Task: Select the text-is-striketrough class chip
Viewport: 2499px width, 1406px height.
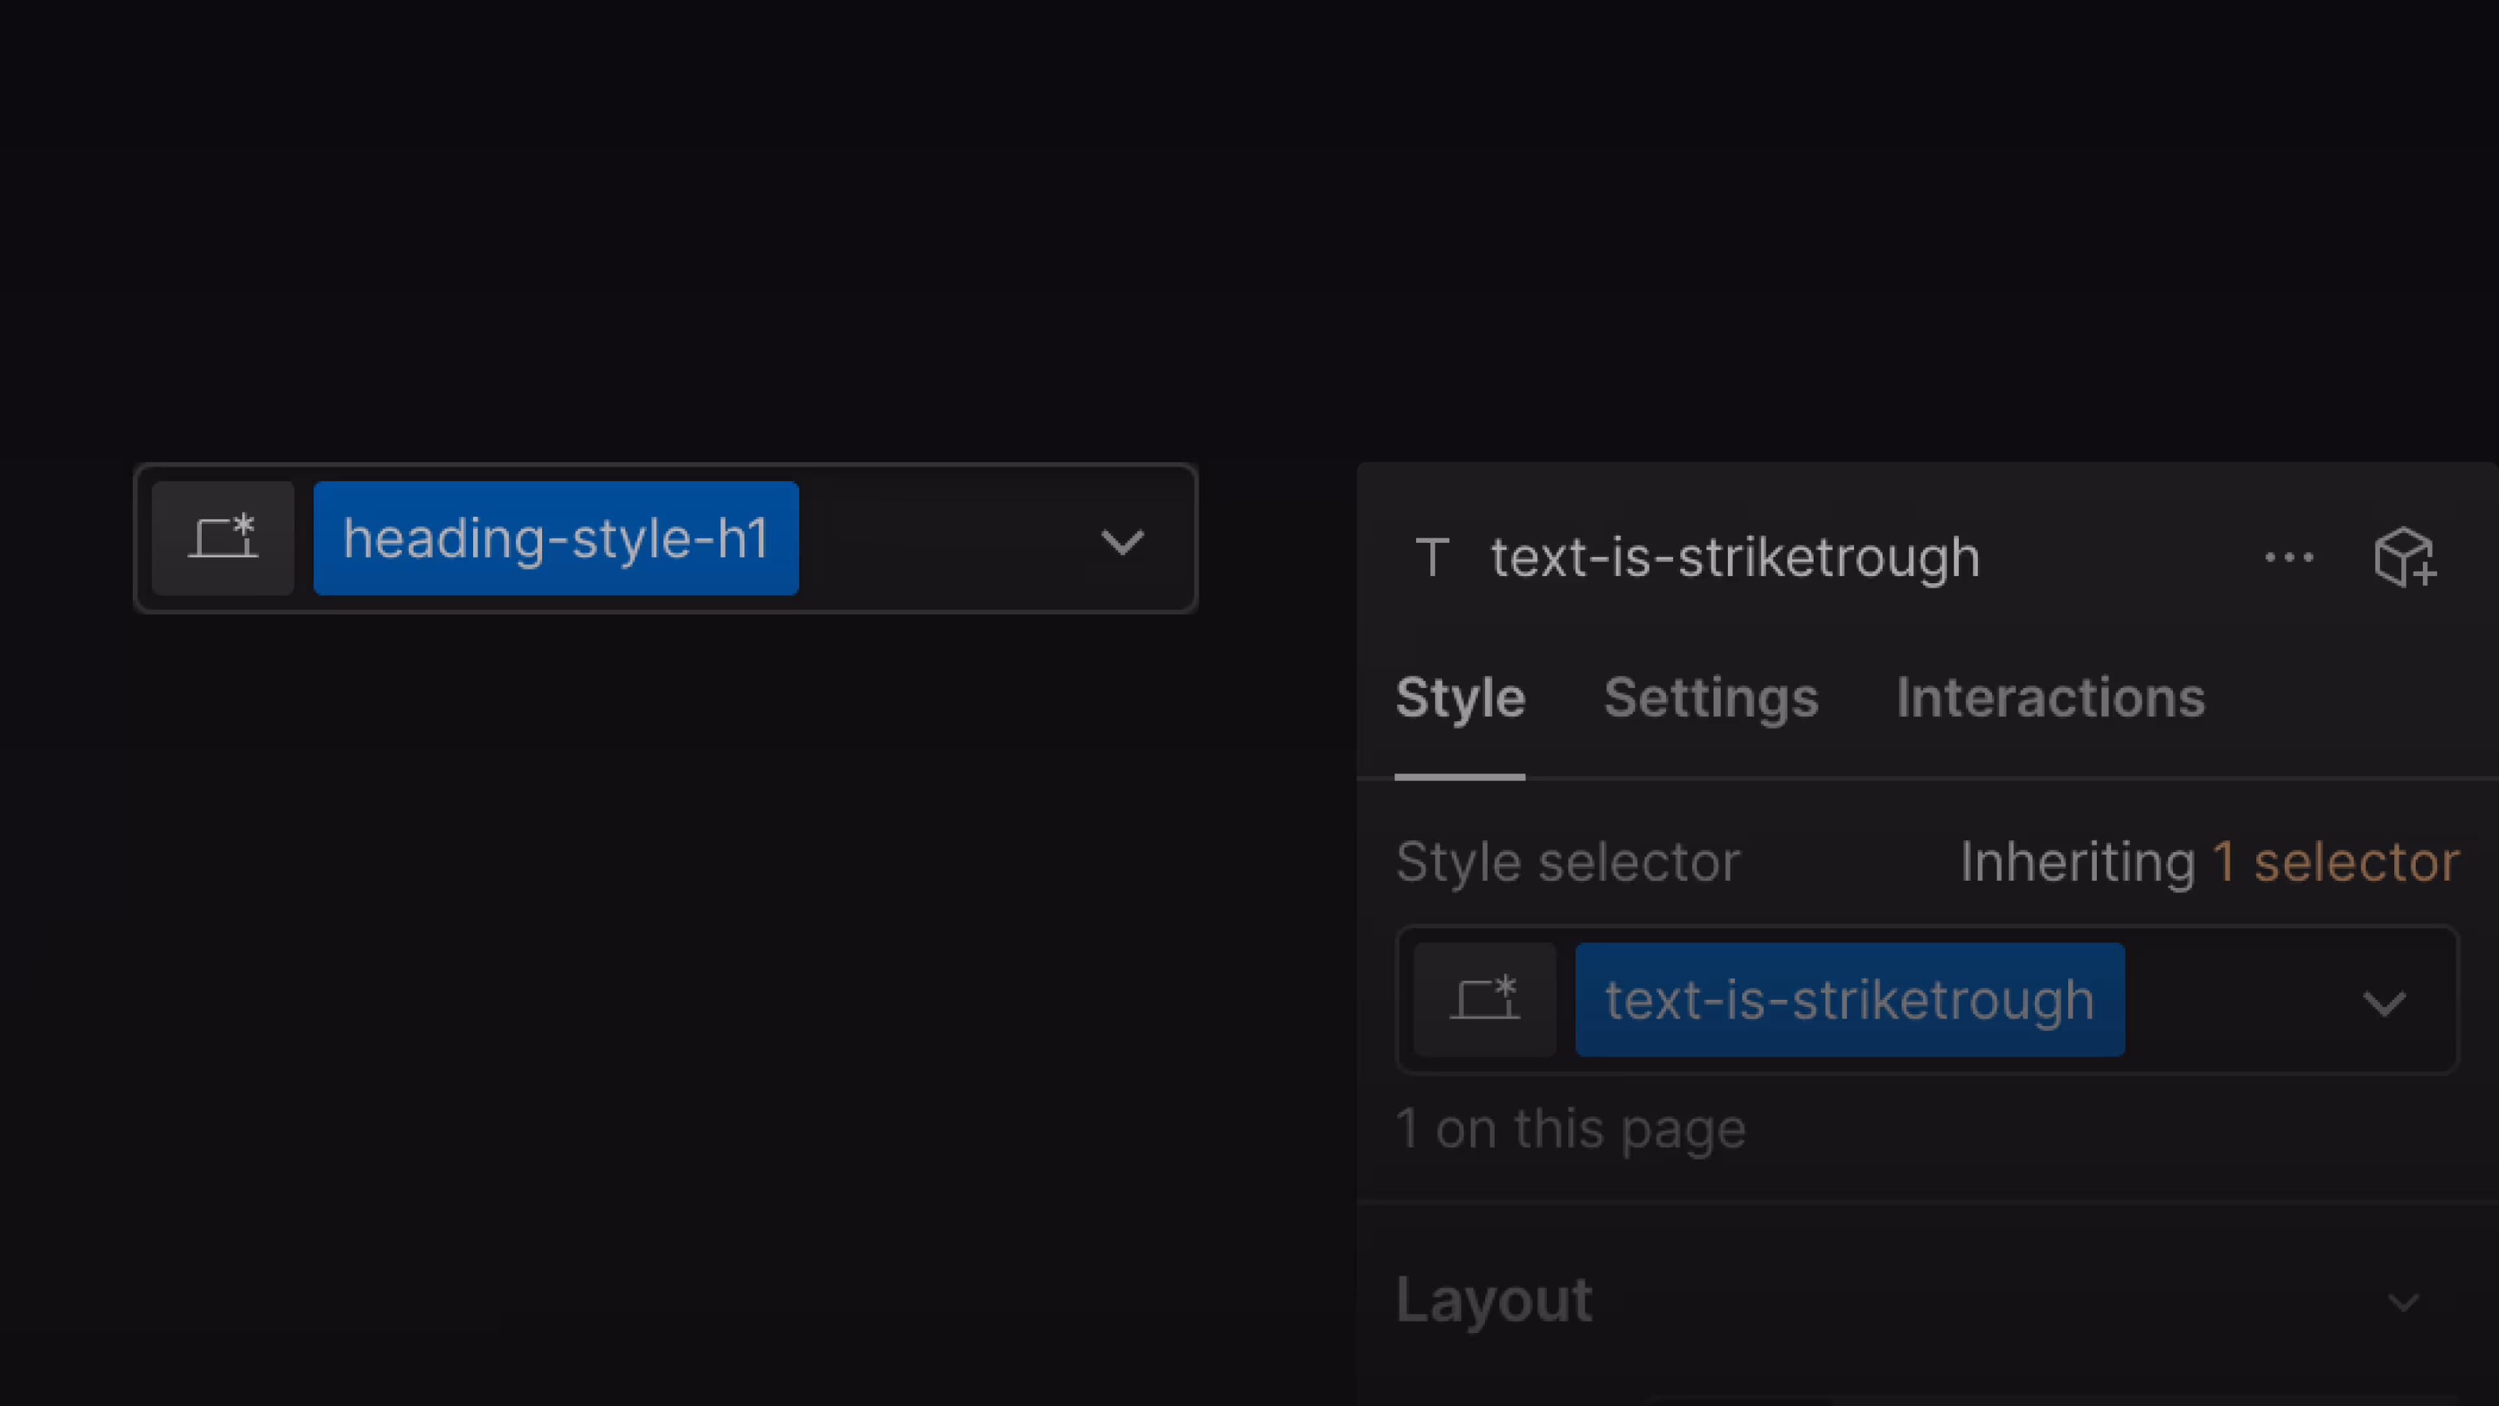Action: pos(1849,999)
